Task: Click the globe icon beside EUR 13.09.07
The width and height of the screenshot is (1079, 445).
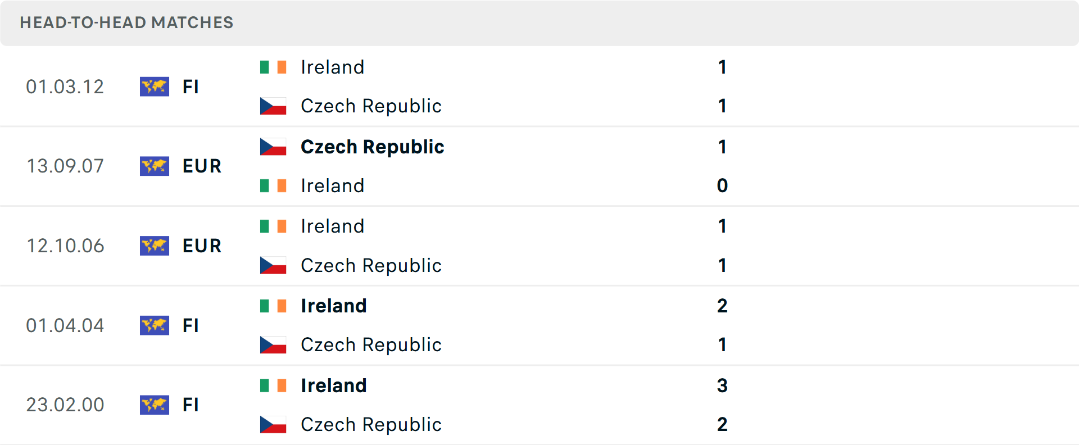Action: click(x=155, y=166)
